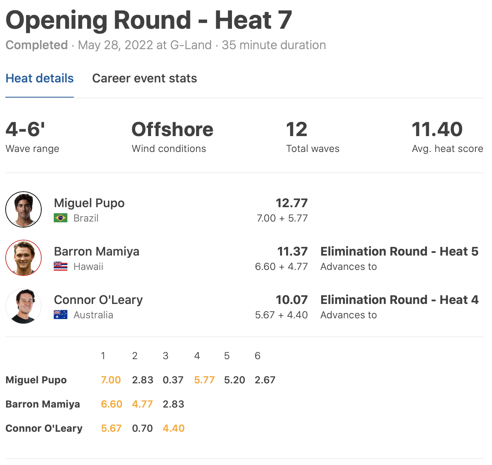Click Barron Mamiya's profile photo

(23, 258)
